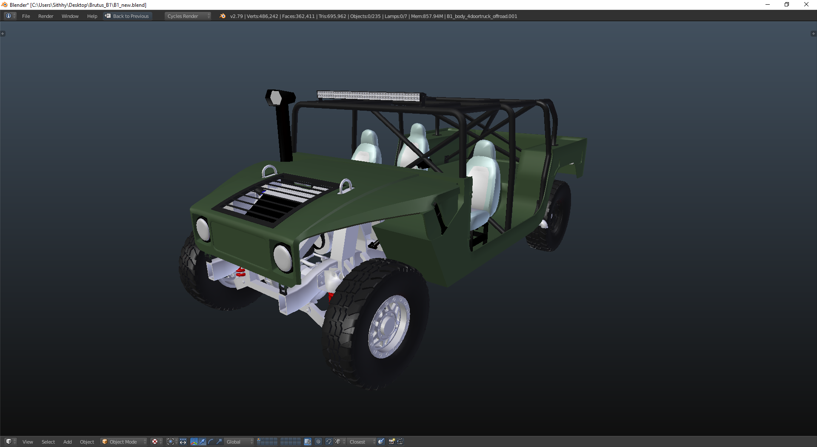Image resolution: width=817 pixels, height=447 pixels.
Task: Open the File menu
Action: pos(26,16)
